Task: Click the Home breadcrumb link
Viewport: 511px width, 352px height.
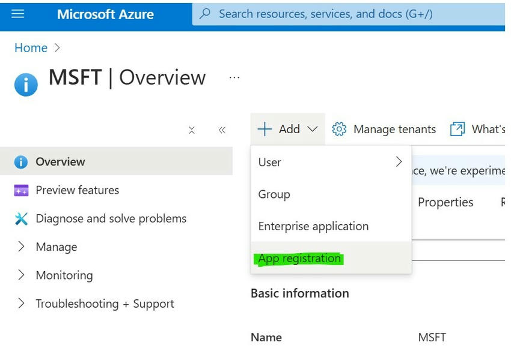Action: pos(31,48)
